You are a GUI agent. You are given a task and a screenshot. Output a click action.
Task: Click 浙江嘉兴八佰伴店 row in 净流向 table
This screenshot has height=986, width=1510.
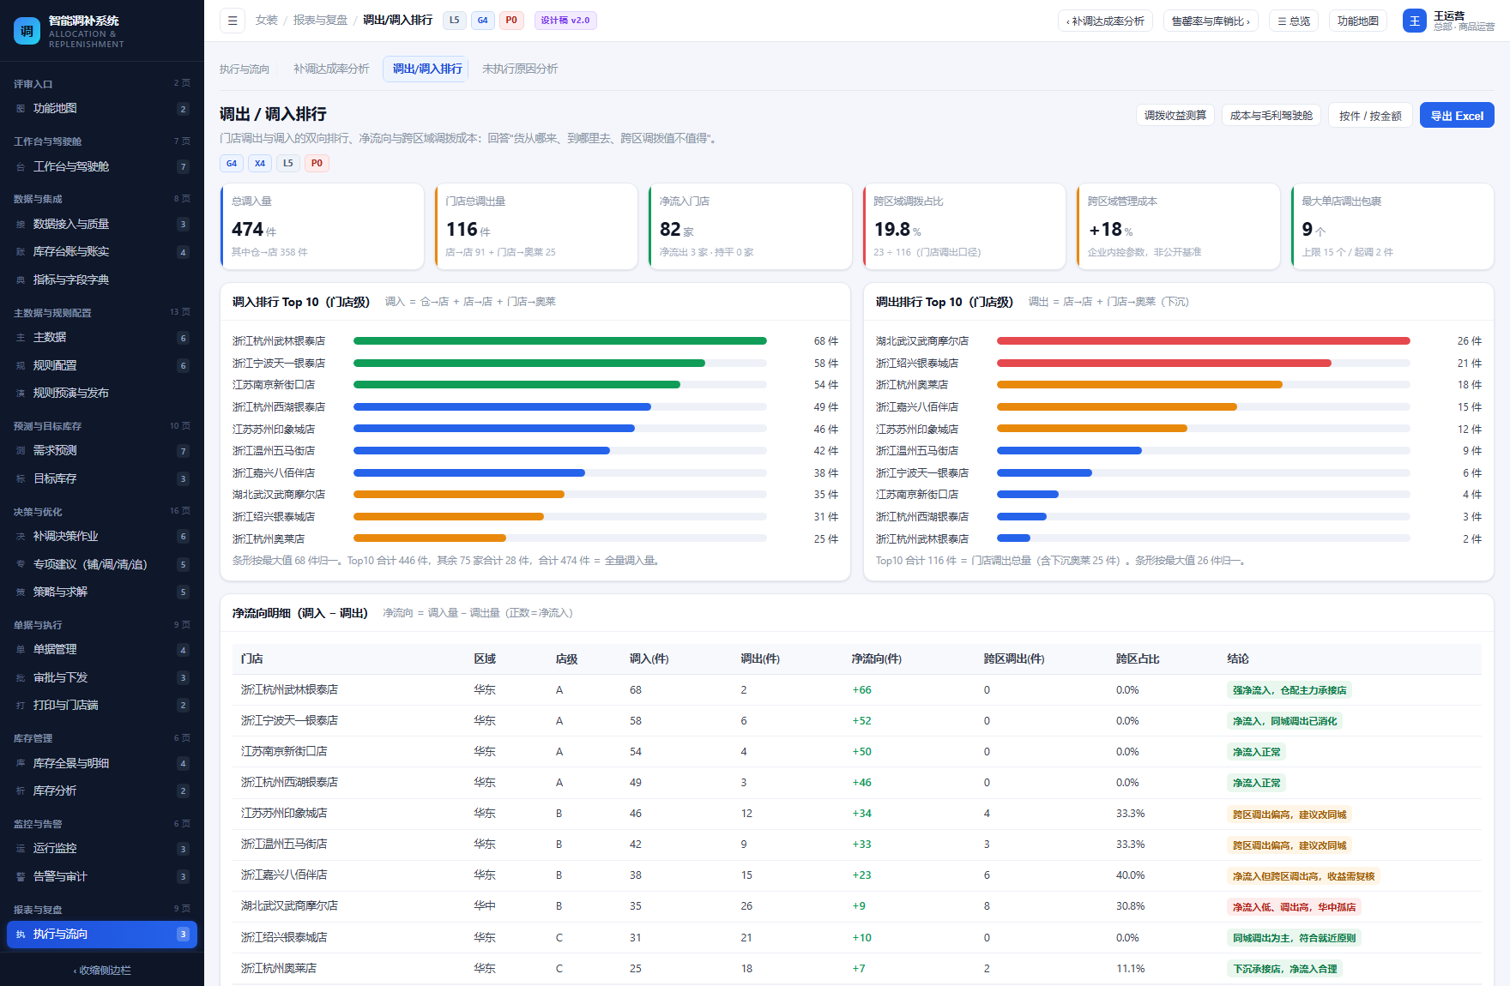856,875
